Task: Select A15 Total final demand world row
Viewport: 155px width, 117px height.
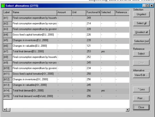Action: pyautogui.click(x=66, y=97)
